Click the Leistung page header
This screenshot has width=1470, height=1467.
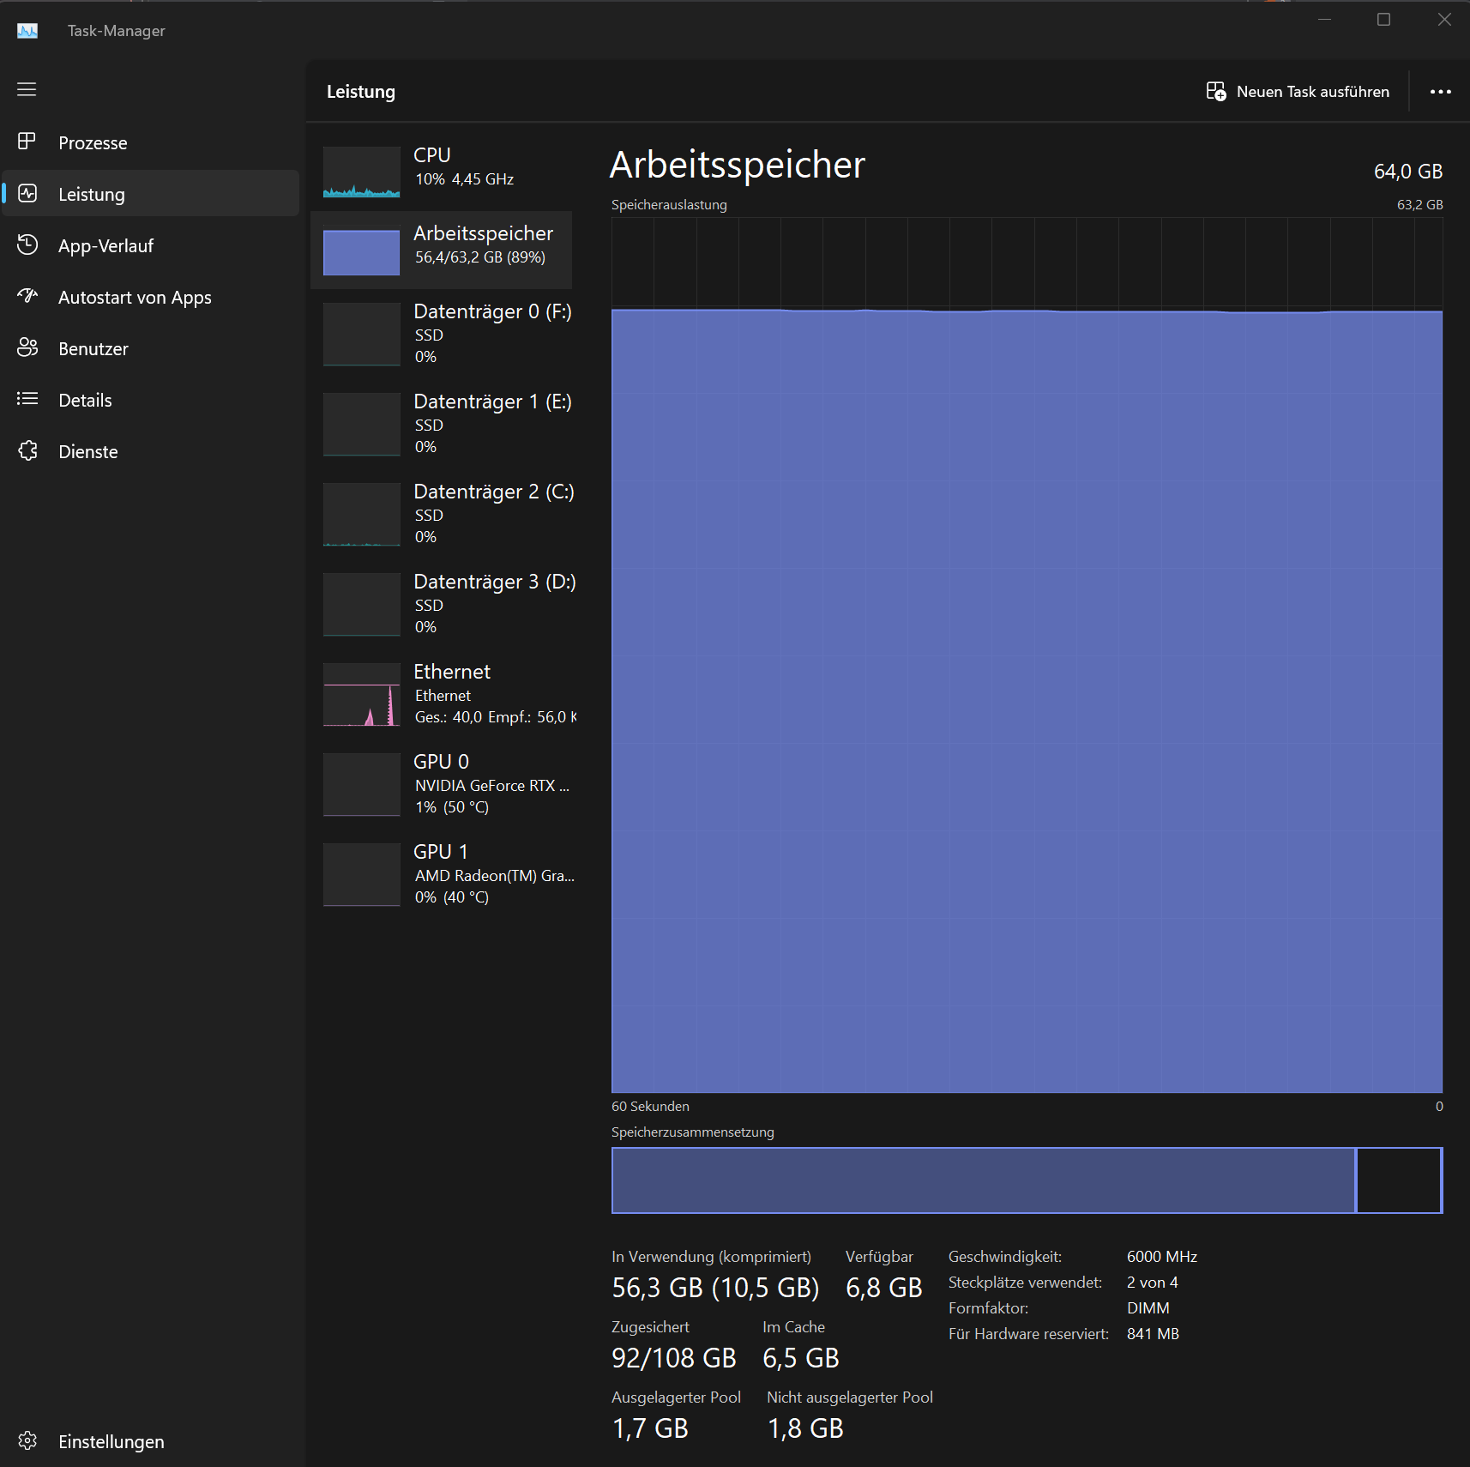pyautogui.click(x=361, y=92)
